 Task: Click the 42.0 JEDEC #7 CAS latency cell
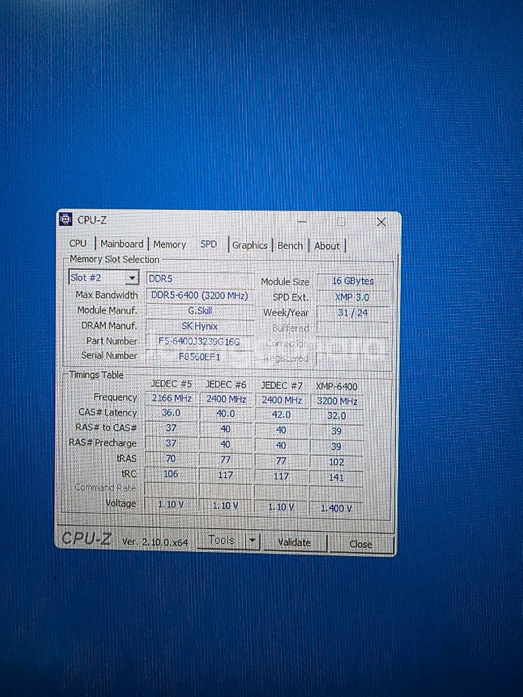[282, 415]
